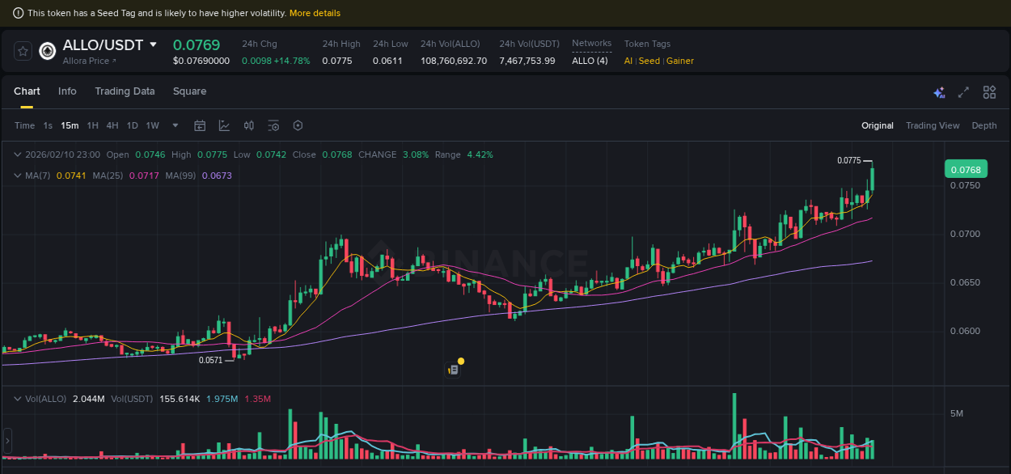Switch to the Depth view
Viewport: 1011px width, 474px height.
[x=984, y=125]
